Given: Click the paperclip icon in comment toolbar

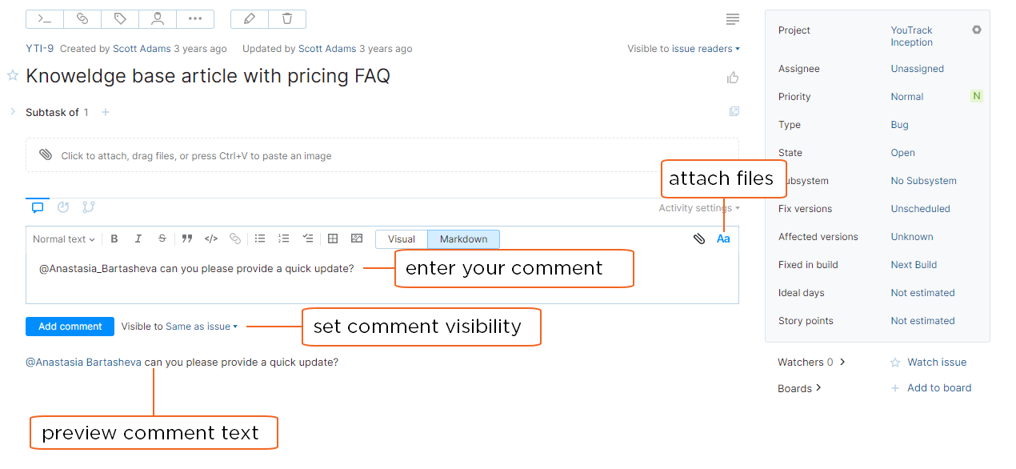Looking at the screenshot, I should (698, 239).
